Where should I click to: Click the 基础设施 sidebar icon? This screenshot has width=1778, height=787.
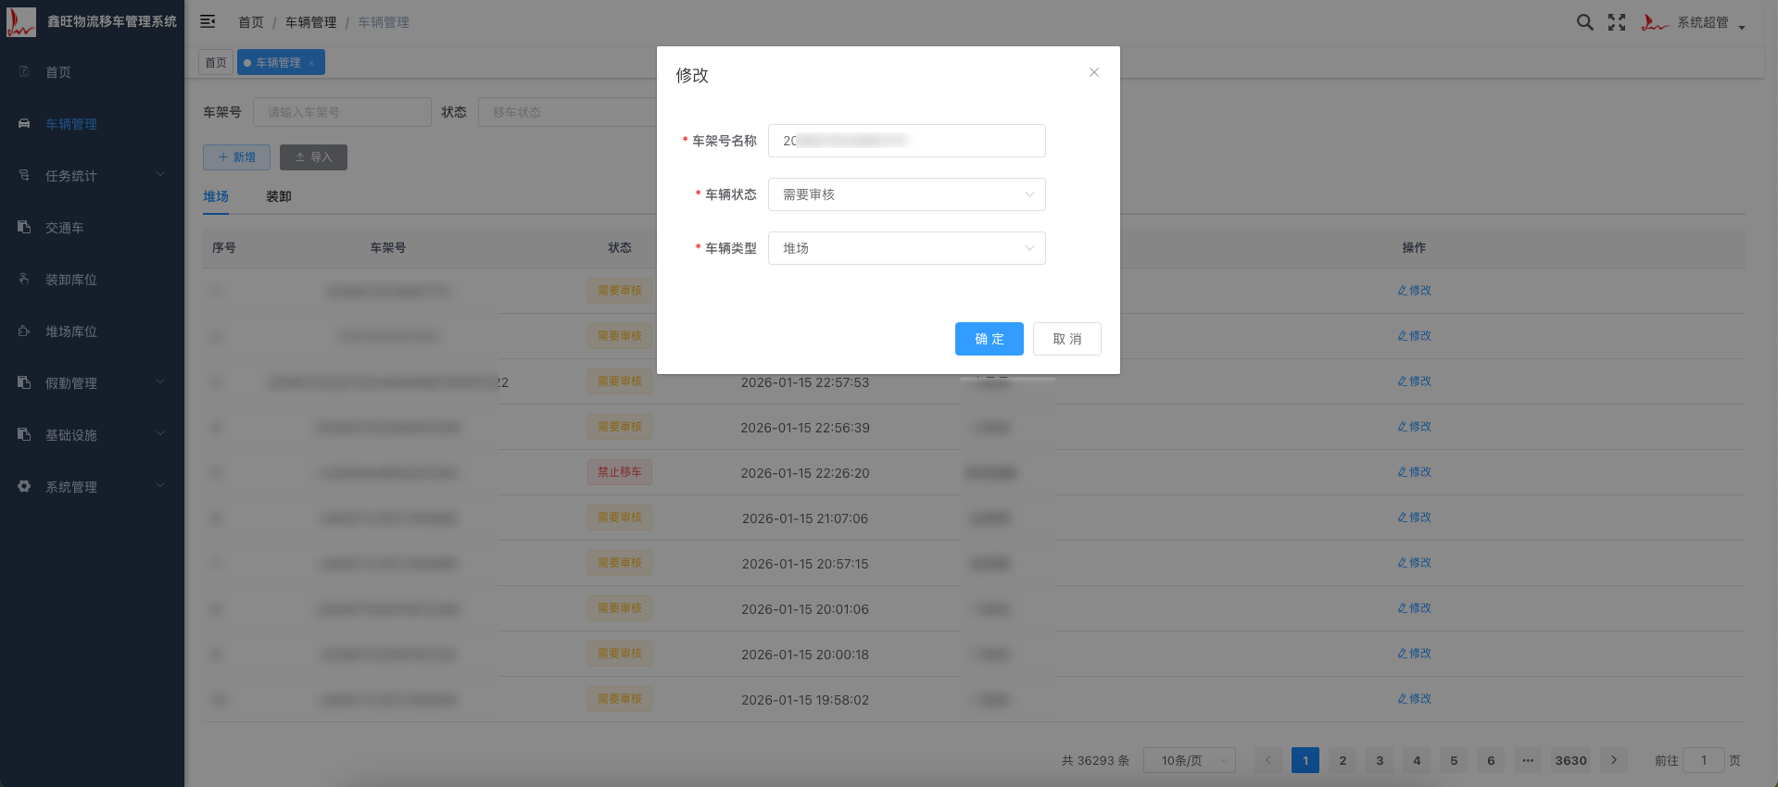(x=24, y=434)
